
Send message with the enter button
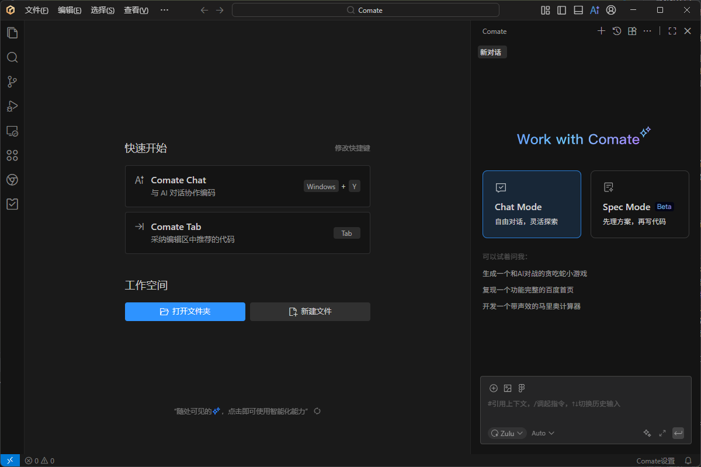click(678, 433)
